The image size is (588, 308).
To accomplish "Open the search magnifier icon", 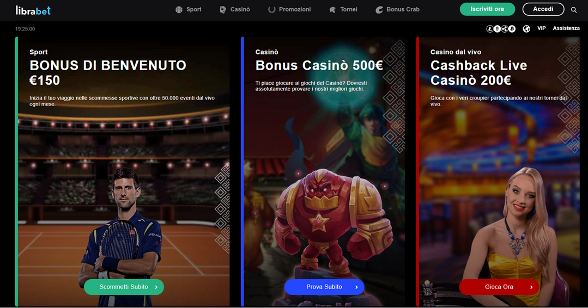I will 574,10.
